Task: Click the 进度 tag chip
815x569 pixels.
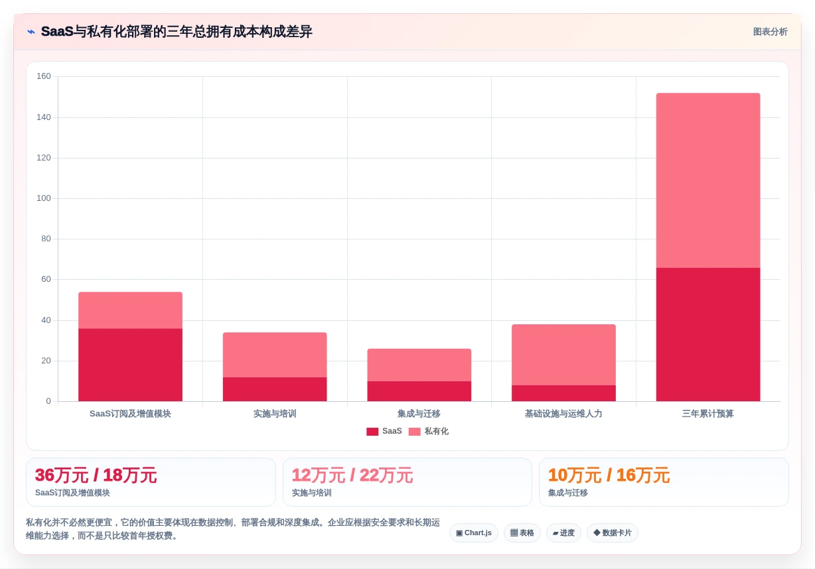Action: pos(563,533)
